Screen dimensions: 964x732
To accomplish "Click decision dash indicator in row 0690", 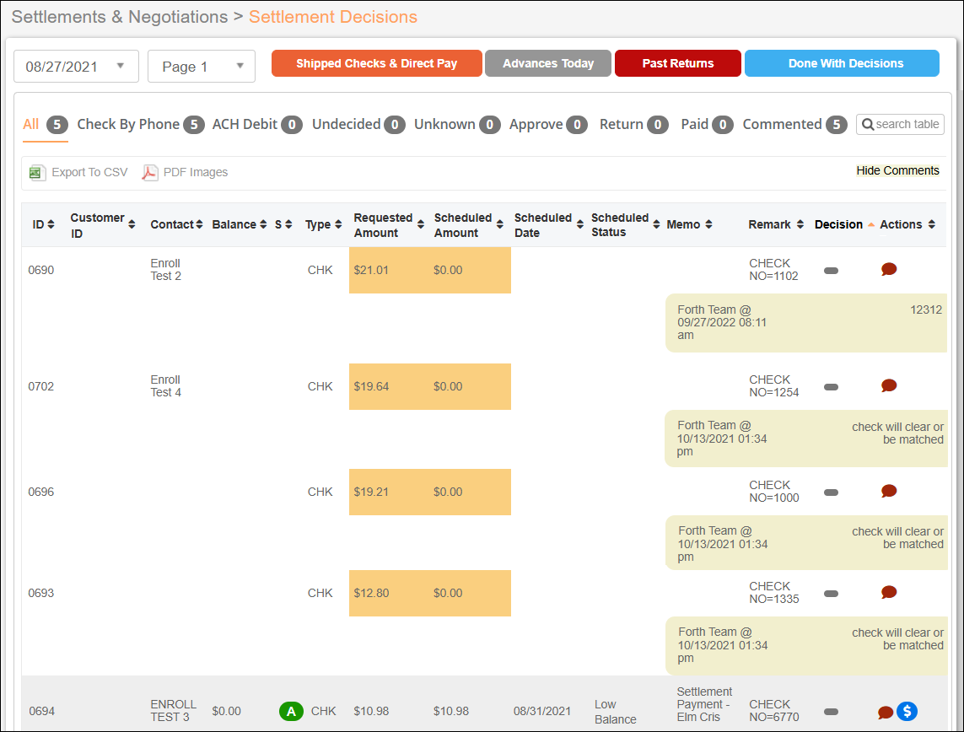I will point(832,271).
